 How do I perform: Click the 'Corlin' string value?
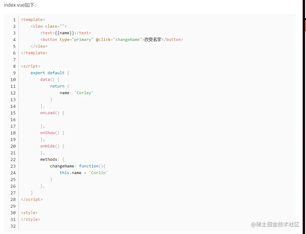coord(98,173)
